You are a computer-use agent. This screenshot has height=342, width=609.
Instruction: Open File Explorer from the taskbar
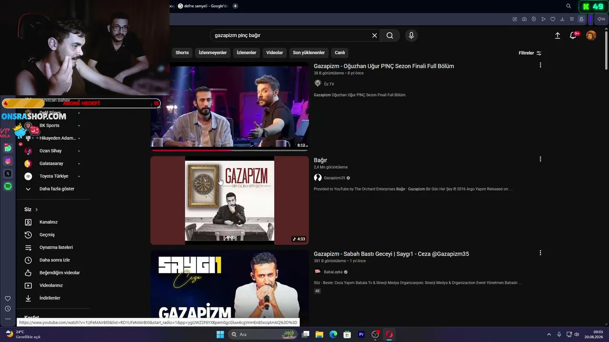[x=319, y=334]
